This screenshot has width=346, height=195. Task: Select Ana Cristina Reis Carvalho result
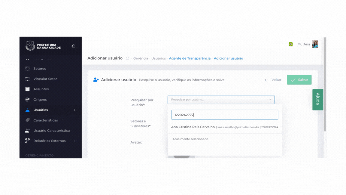pos(224,127)
